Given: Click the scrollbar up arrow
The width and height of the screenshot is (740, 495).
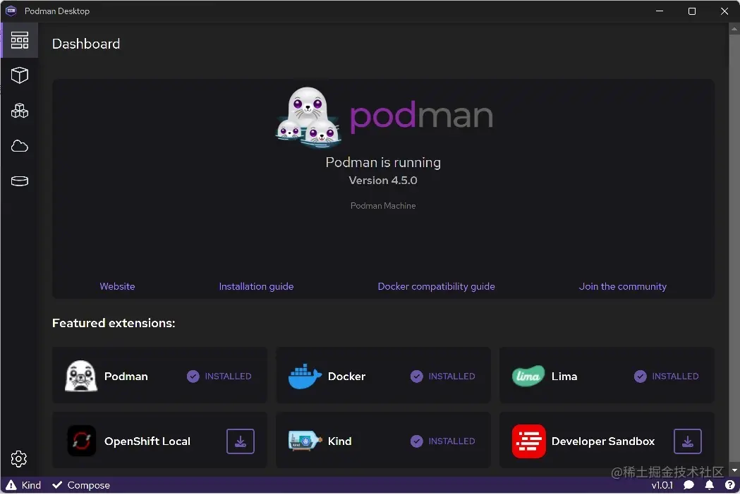Looking at the screenshot, I should (x=734, y=29).
